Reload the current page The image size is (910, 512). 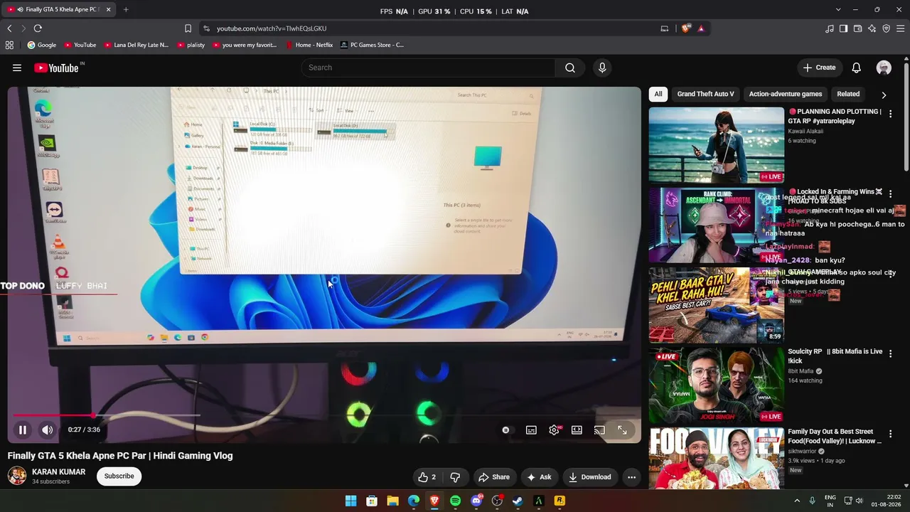coord(38,28)
